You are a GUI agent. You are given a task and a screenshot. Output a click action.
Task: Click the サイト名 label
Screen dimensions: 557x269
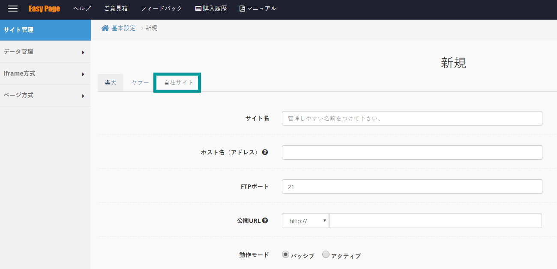click(257, 118)
